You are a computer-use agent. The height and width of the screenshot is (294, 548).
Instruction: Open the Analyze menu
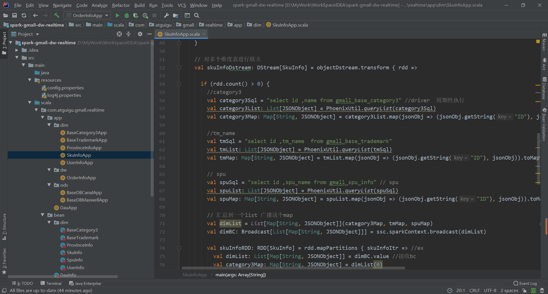(x=99, y=5)
